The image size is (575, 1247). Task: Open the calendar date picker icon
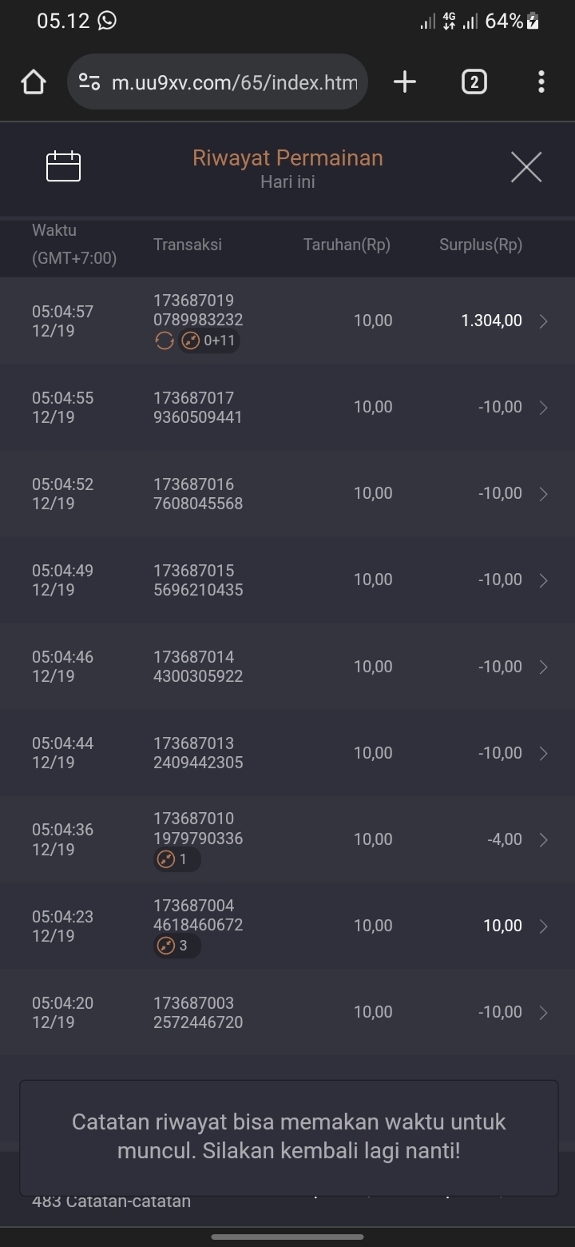click(64, 166)
